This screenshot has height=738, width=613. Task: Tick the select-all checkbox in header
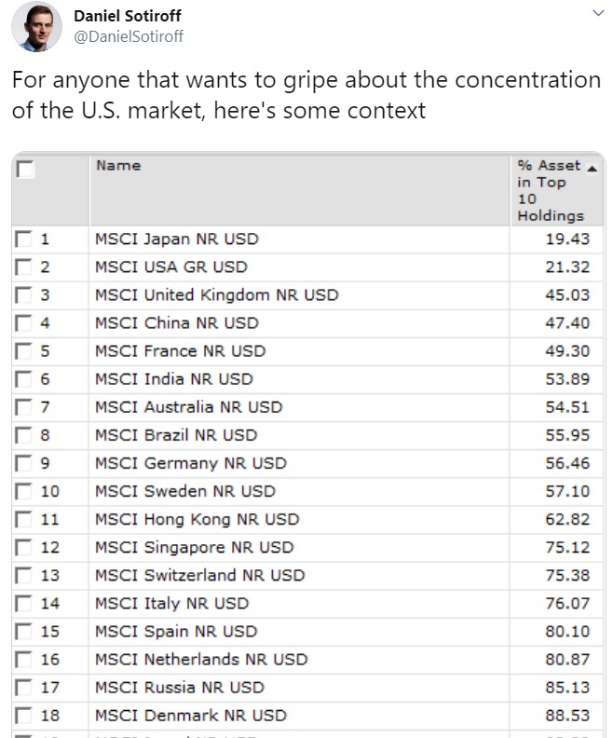[x=24, y=169]
